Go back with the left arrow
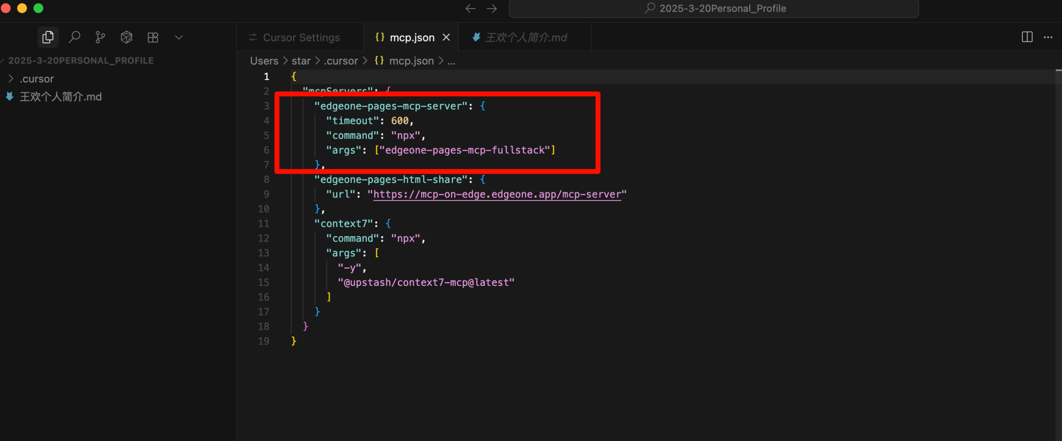 [470, 9]
